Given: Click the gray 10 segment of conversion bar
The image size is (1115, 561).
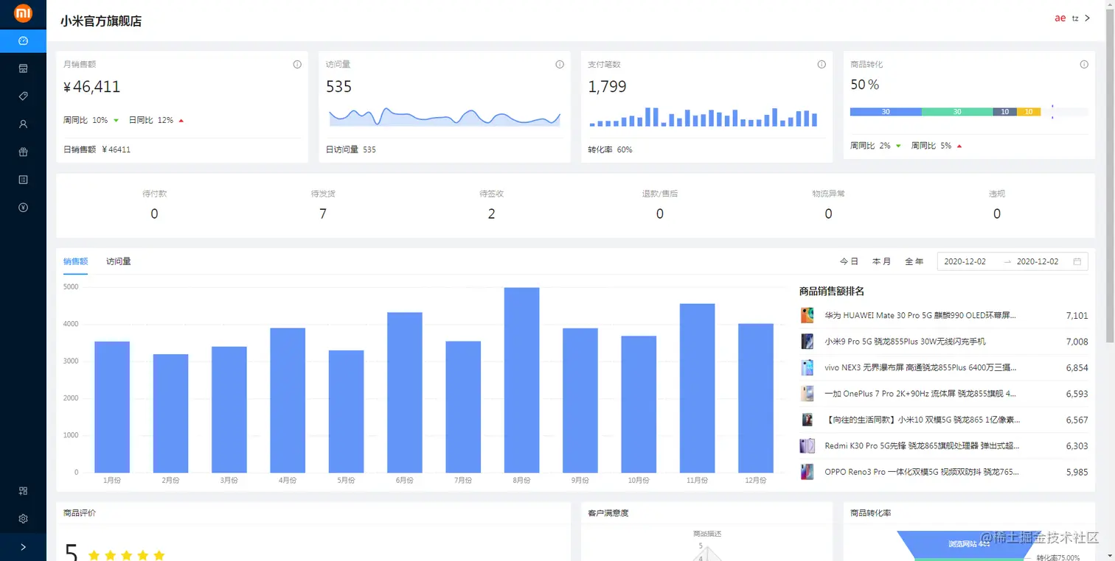Looking at the screenshot, I should click(1004, 112).
